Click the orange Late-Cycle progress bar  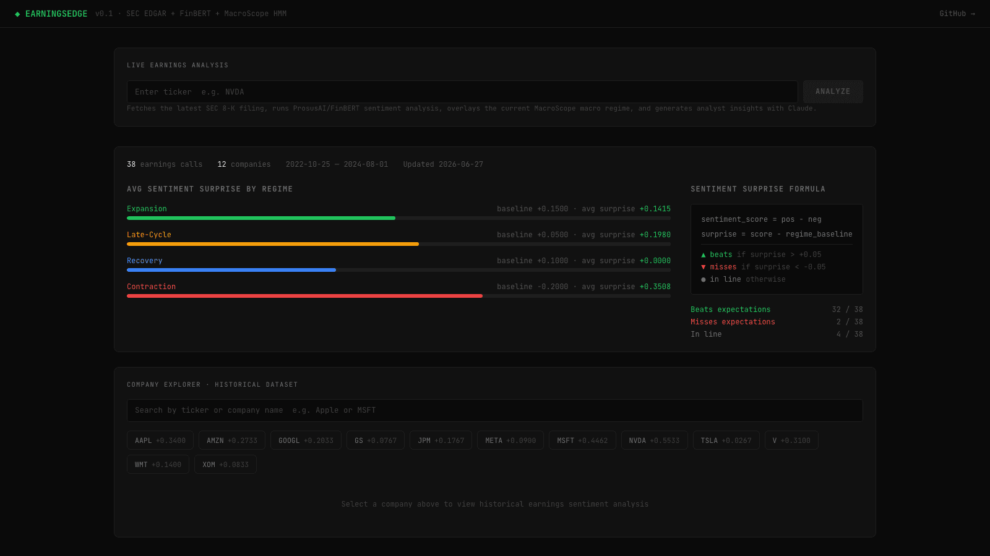tap(273, 244)
